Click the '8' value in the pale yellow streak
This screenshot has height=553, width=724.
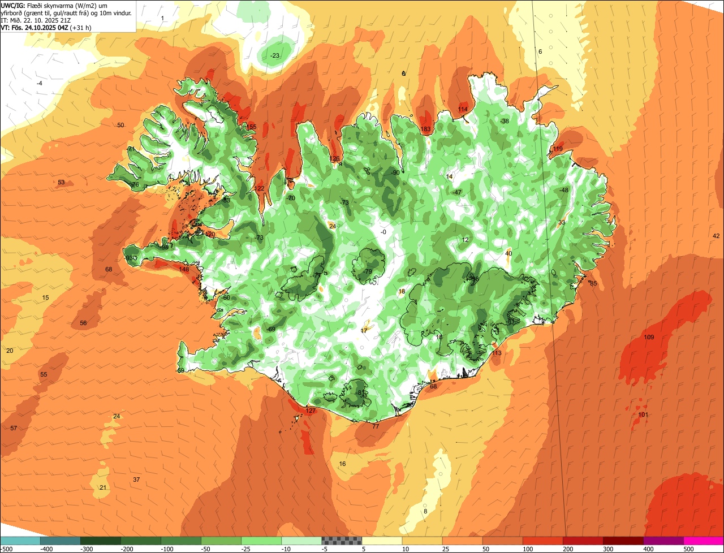click(425, 511)
